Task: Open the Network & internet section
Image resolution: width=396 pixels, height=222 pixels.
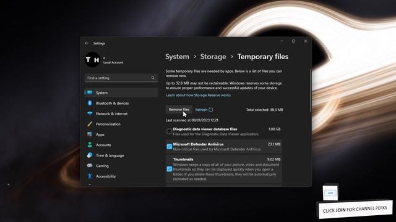Action: click(121, 113)
